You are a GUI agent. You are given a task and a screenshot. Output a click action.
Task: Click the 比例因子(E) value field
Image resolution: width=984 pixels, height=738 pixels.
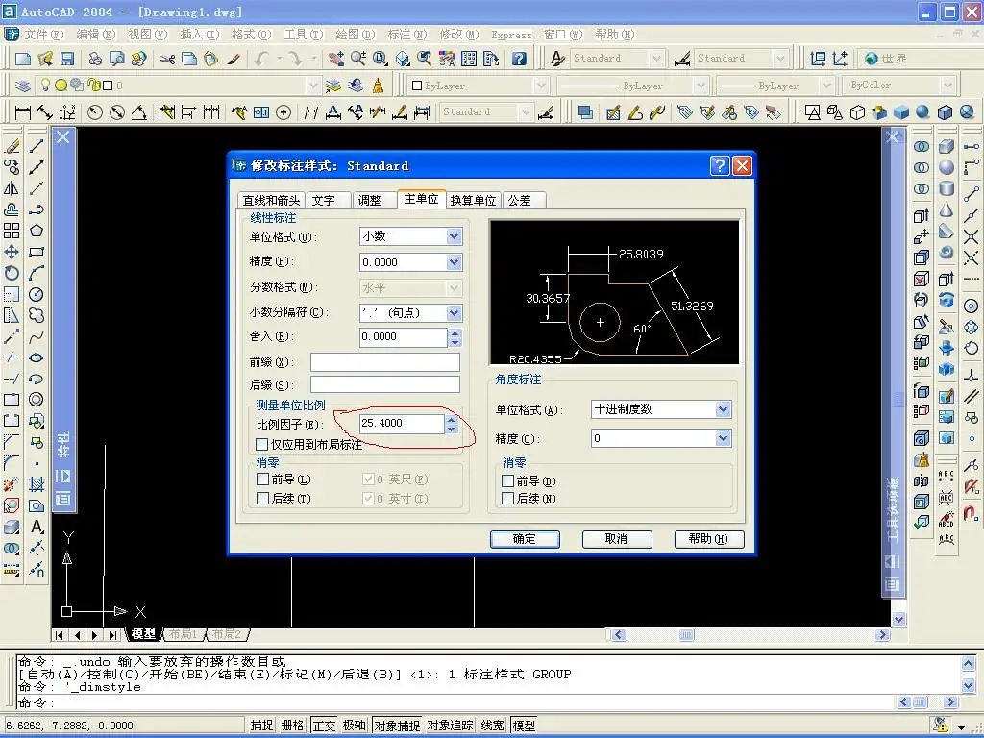pyautogui.click(x=402, y=424)
